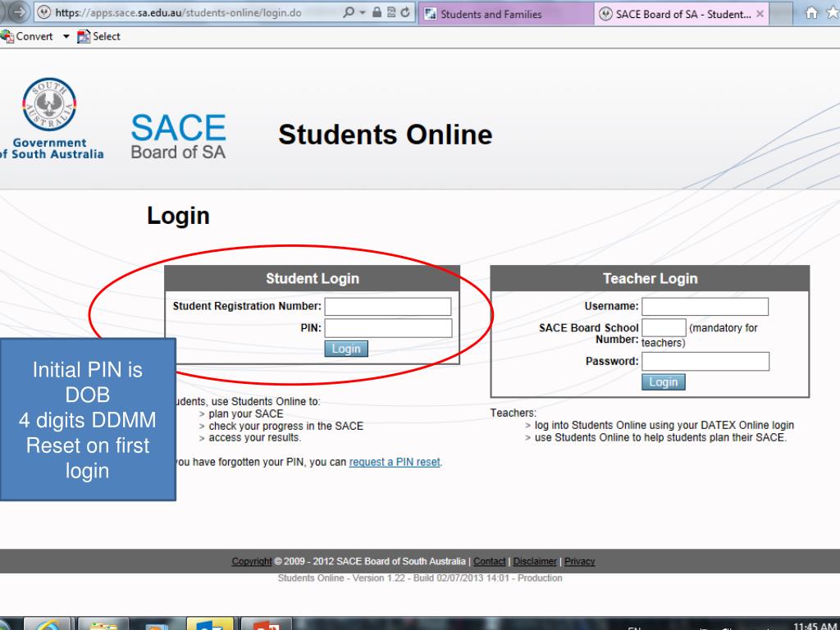The image size is (840, 630).
Task: Click the Select toolbar button
Action: coord(99,36)
